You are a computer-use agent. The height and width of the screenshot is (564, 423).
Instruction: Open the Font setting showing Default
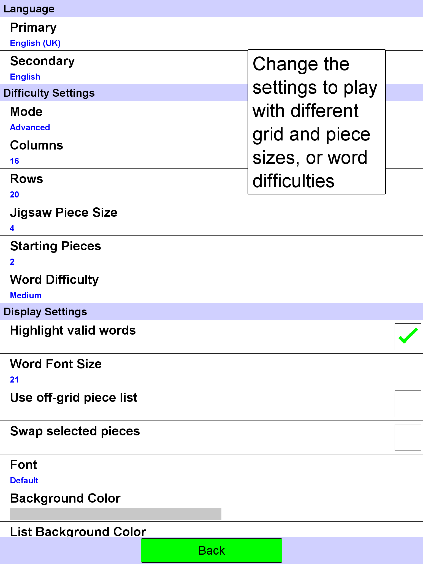point(211,471)
